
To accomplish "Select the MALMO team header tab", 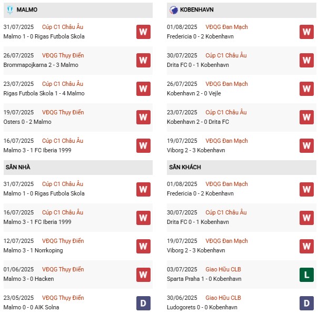I will 27,10.
